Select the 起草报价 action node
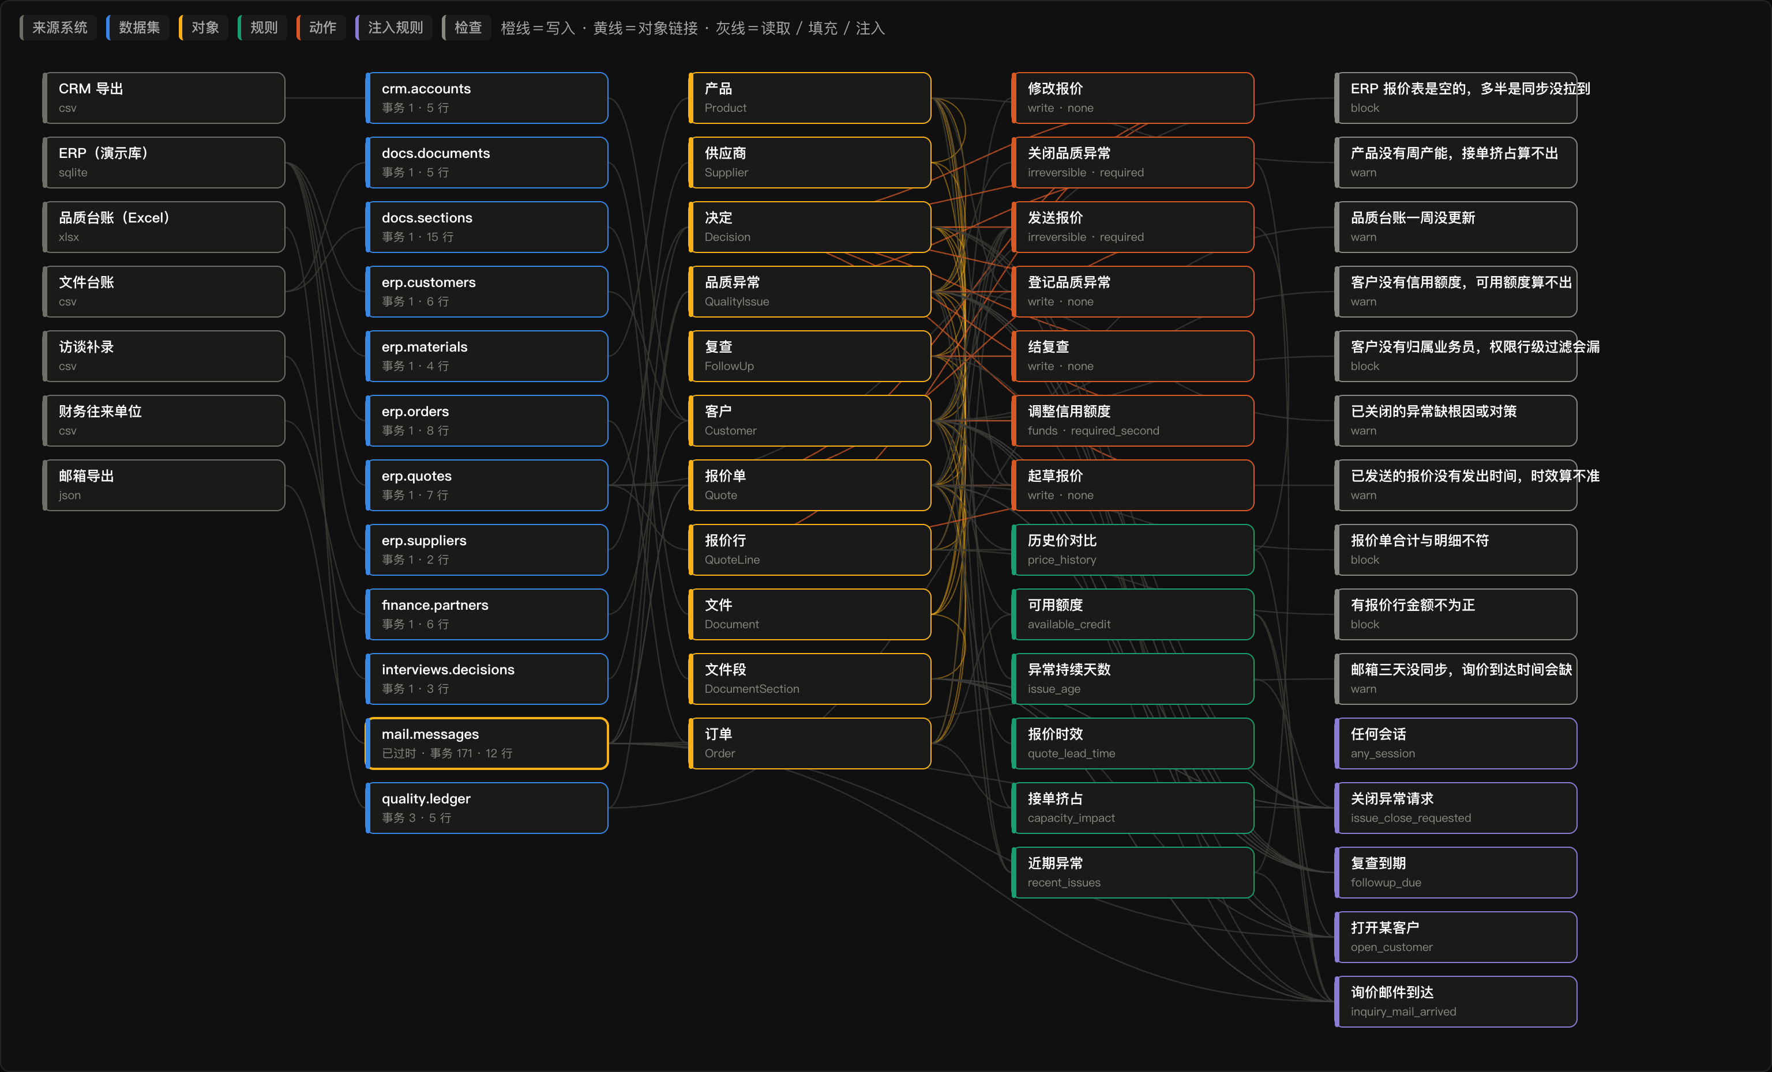Viewport: 1772px width, 1072px height. point(1133,485)
